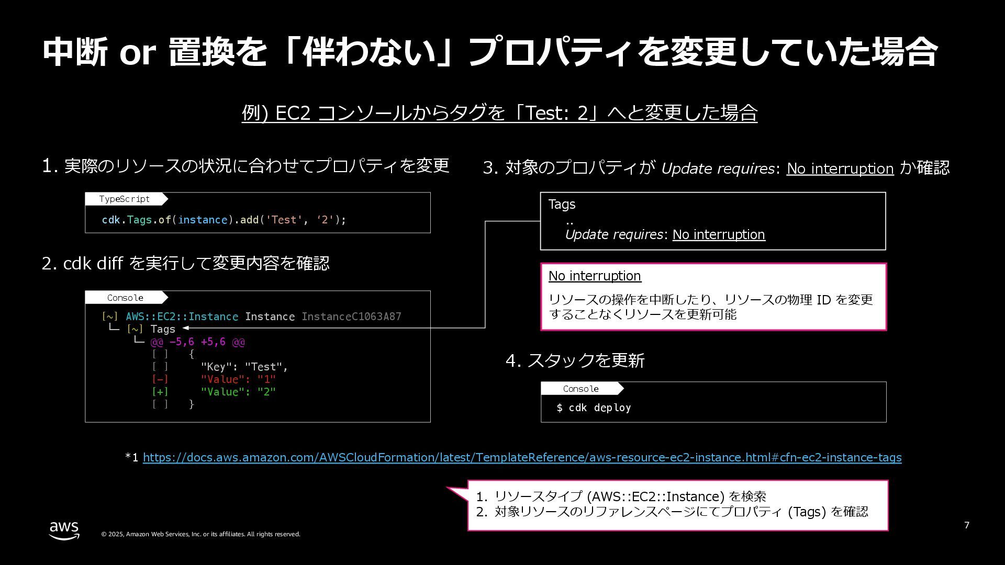Click the InstanceC1063A87 logical ID
This screenshot has height=565, width=1005.
[351, 317]
